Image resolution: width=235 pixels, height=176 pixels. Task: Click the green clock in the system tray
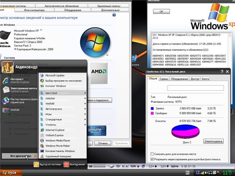point(227,173)
